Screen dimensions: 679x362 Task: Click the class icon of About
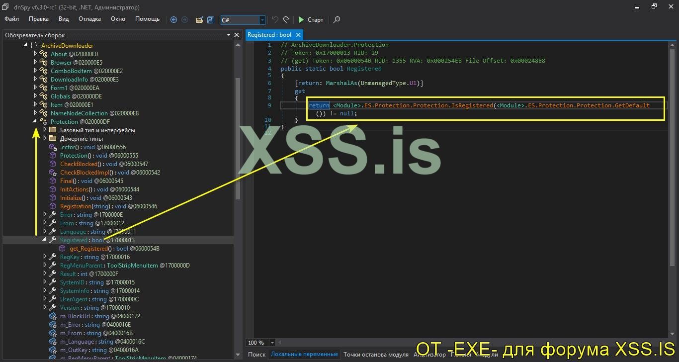pyautogui.click(x=43, y=54)
